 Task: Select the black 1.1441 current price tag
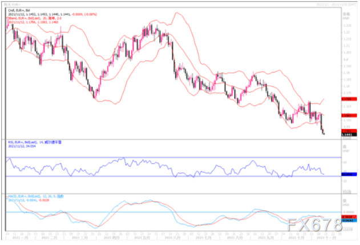(x=349, y=135)
